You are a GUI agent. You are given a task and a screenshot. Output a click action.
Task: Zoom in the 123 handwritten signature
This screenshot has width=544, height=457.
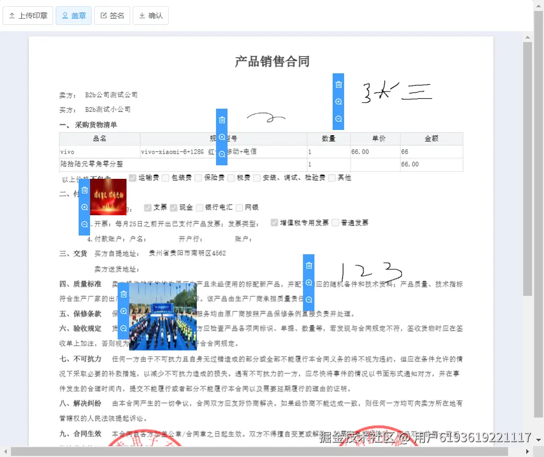pos(309,283)
